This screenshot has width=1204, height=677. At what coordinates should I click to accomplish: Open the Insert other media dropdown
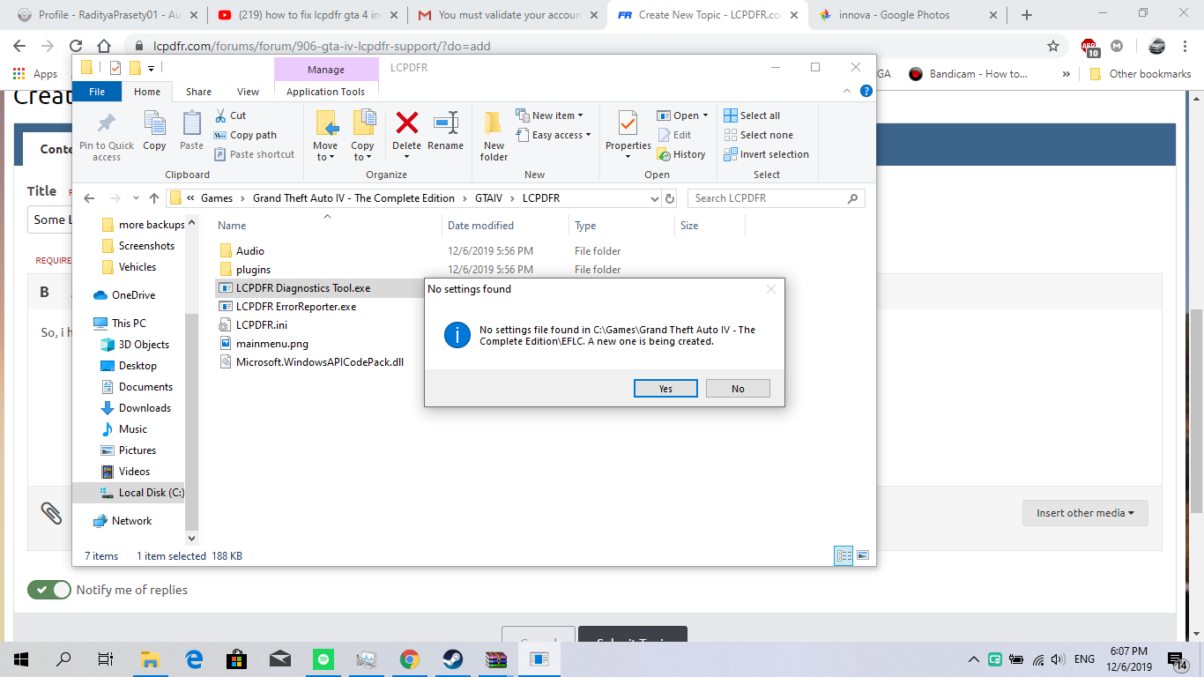click(1085, 513)
